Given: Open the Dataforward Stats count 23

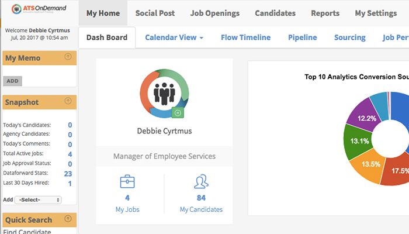Looking at the screenshot, I should click(x=68, y=174).
